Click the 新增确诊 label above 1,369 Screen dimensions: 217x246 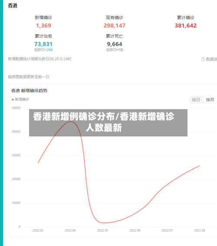coord(43,18)
